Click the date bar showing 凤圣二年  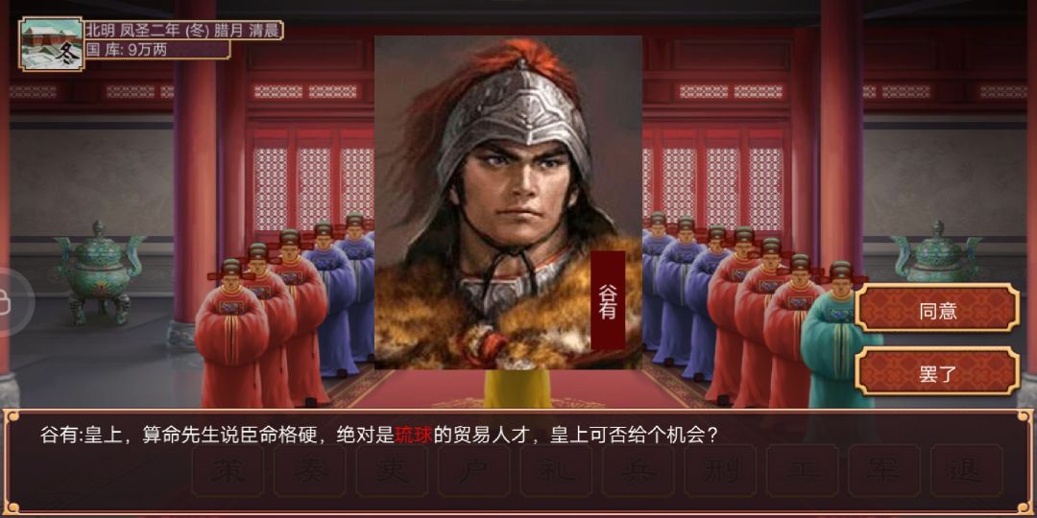click(x=183, y=31)
